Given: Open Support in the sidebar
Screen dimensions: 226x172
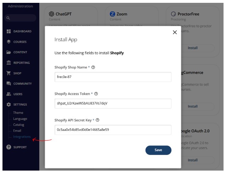Looking at the screenshot, I should tap(20, 147).
